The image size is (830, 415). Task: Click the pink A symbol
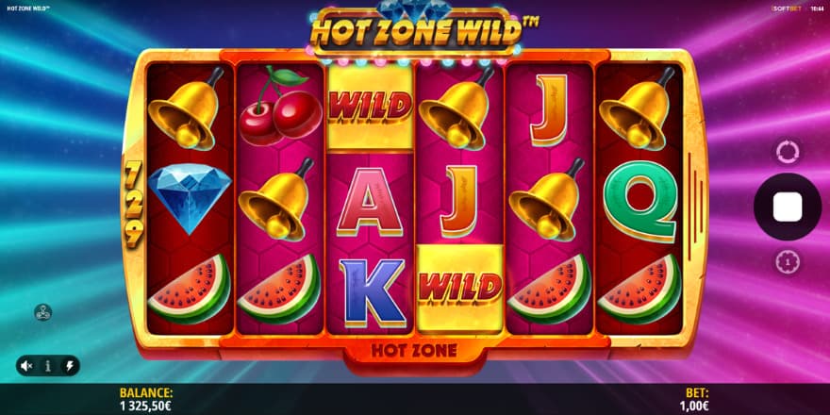click(x=370, y=201)
